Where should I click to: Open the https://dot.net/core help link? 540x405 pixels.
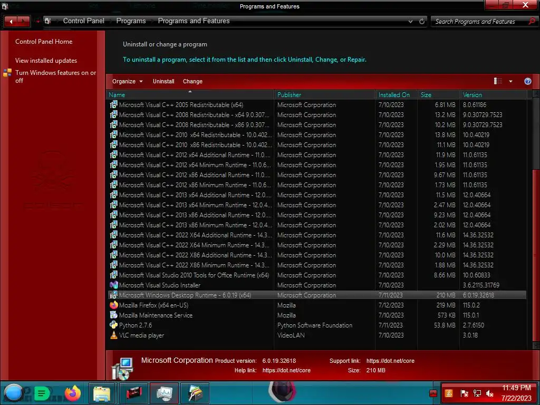pyautogui.click(x=286, y=370)
